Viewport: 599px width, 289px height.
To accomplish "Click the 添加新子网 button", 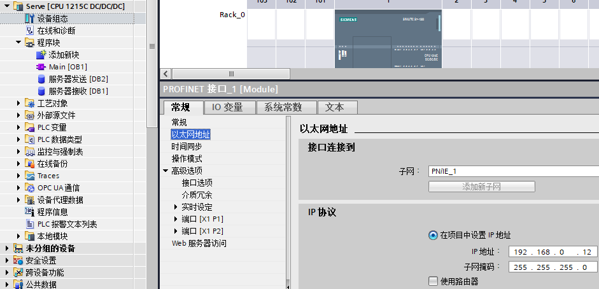I will pyautogui.click(x=481, y=187).
